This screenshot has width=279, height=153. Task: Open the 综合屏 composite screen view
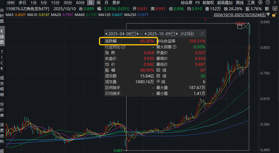click(x=187, y=3)
